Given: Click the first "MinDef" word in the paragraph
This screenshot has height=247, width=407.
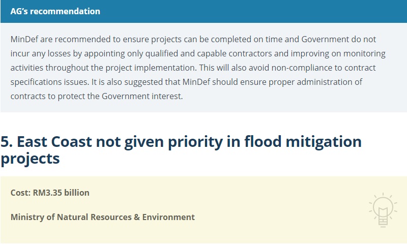Looking at the screenshot, I should pos(24,39).
